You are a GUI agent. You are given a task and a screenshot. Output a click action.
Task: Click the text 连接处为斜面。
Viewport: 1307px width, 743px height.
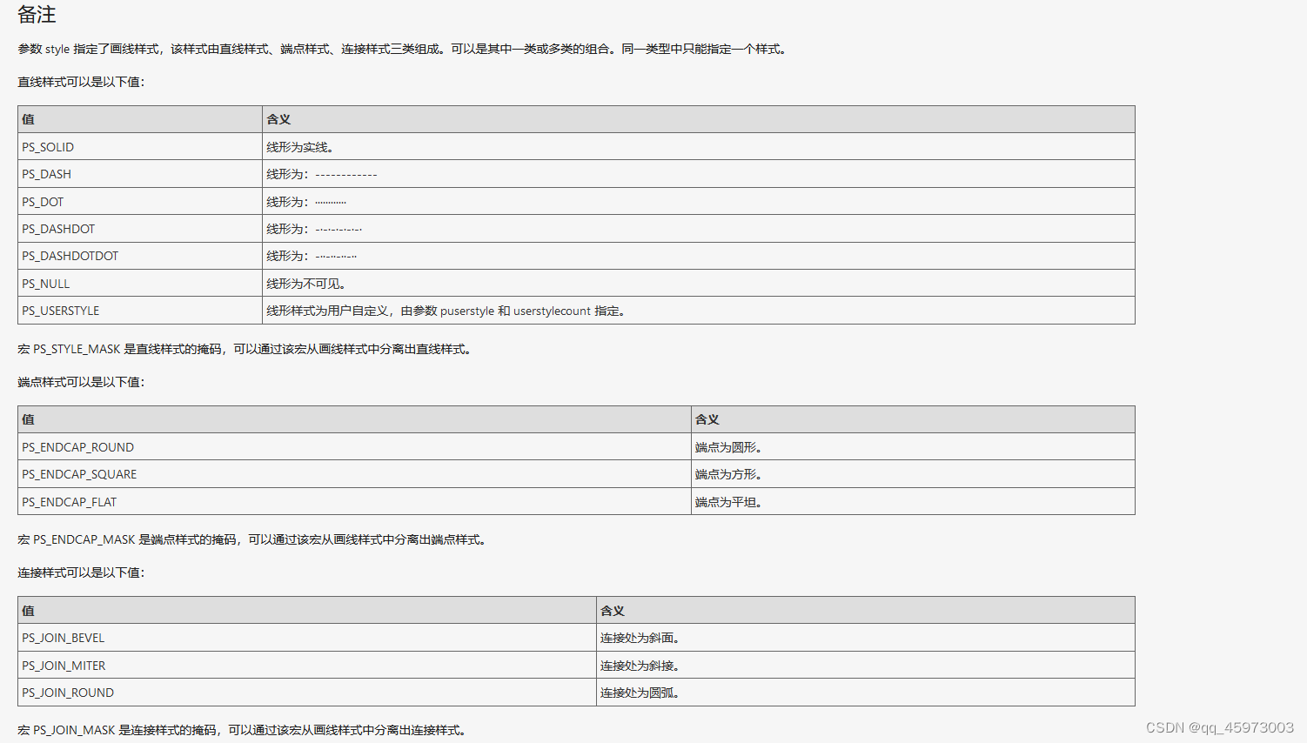pos(640,638)
